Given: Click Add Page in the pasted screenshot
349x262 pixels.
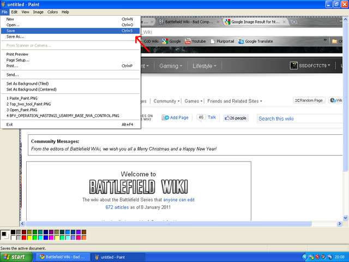Looking at the screenshot, I should (175, 118).
